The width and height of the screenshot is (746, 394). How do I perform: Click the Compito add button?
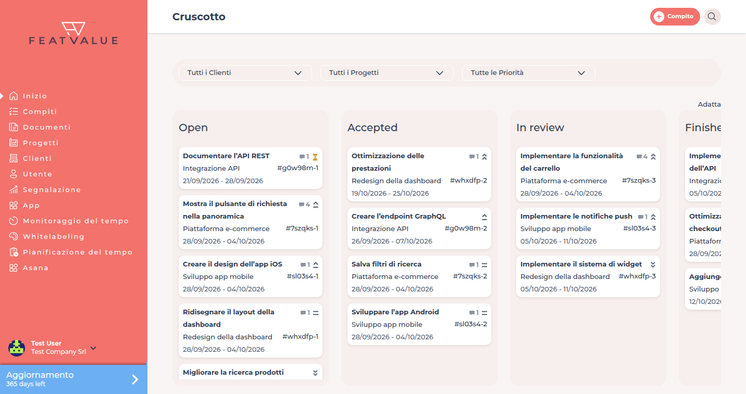point(675,17)
